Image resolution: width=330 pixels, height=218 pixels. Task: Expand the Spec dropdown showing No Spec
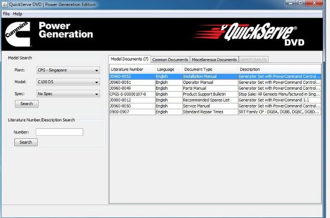(68, 94)
